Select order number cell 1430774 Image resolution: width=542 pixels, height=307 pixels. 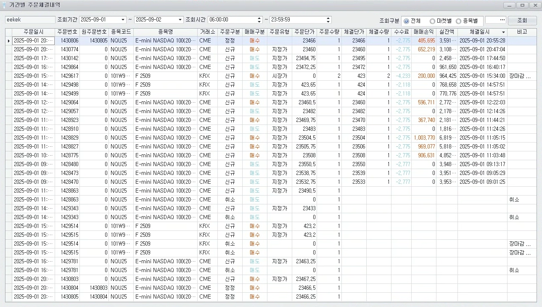pyautogui.click(x=67, y=50)
